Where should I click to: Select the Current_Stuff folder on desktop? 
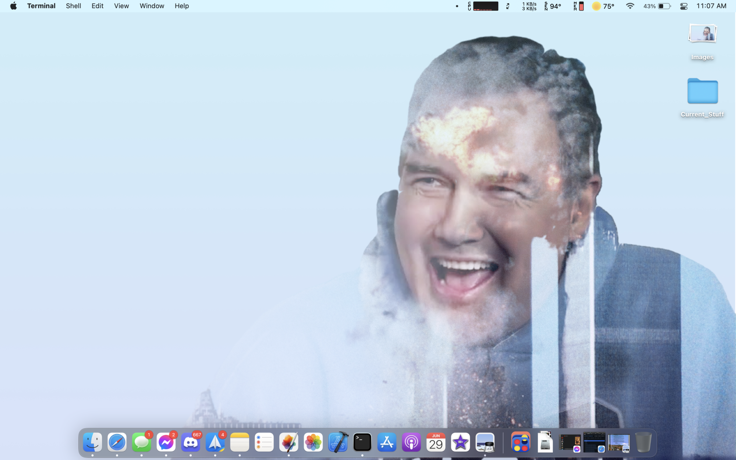click(x=702, y=91)
